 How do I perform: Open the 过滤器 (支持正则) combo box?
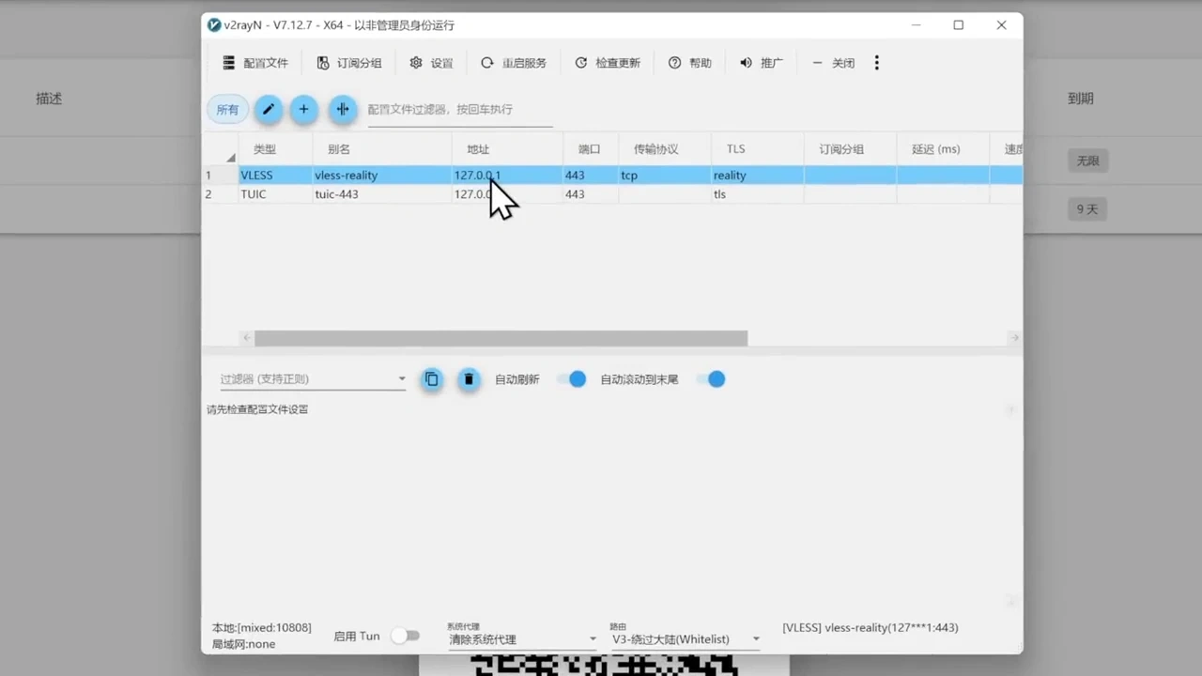[x=313, y=379]
